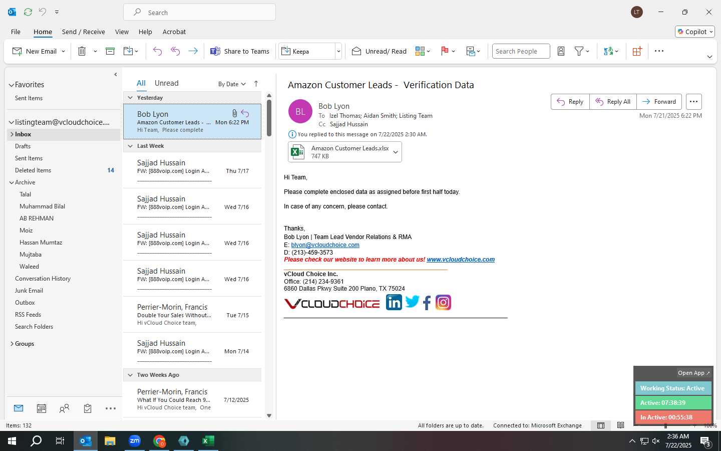Screen dimensions: 721x451
Task: Click message list vertical scrollbar thumb
Action: (269, 118)
